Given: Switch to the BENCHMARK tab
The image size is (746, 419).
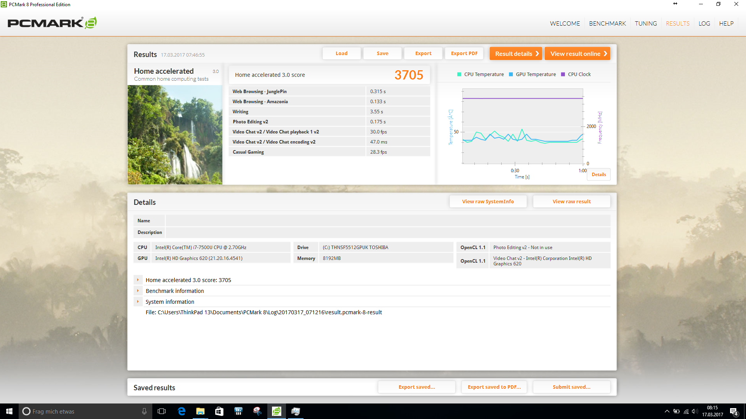Looking at the screenshot, I should pyautogui.click(x=607, y=24).
